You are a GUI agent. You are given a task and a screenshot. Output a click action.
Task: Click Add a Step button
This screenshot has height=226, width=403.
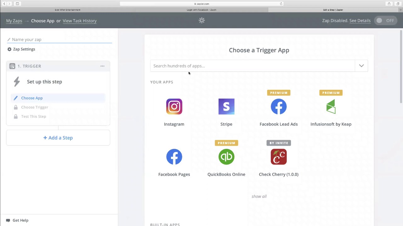(58, 138)
